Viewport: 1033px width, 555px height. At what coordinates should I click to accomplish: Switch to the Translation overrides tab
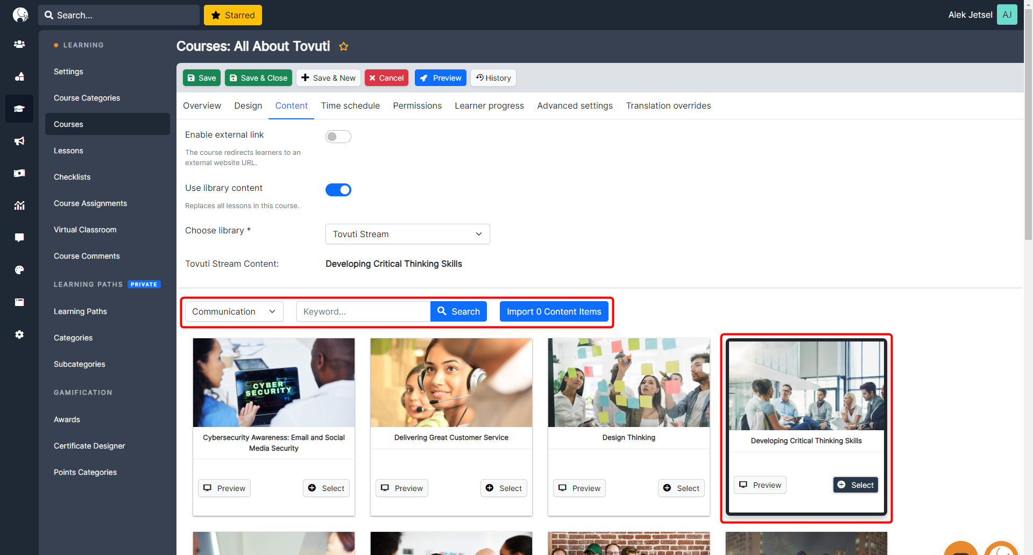tap(668, 106)
